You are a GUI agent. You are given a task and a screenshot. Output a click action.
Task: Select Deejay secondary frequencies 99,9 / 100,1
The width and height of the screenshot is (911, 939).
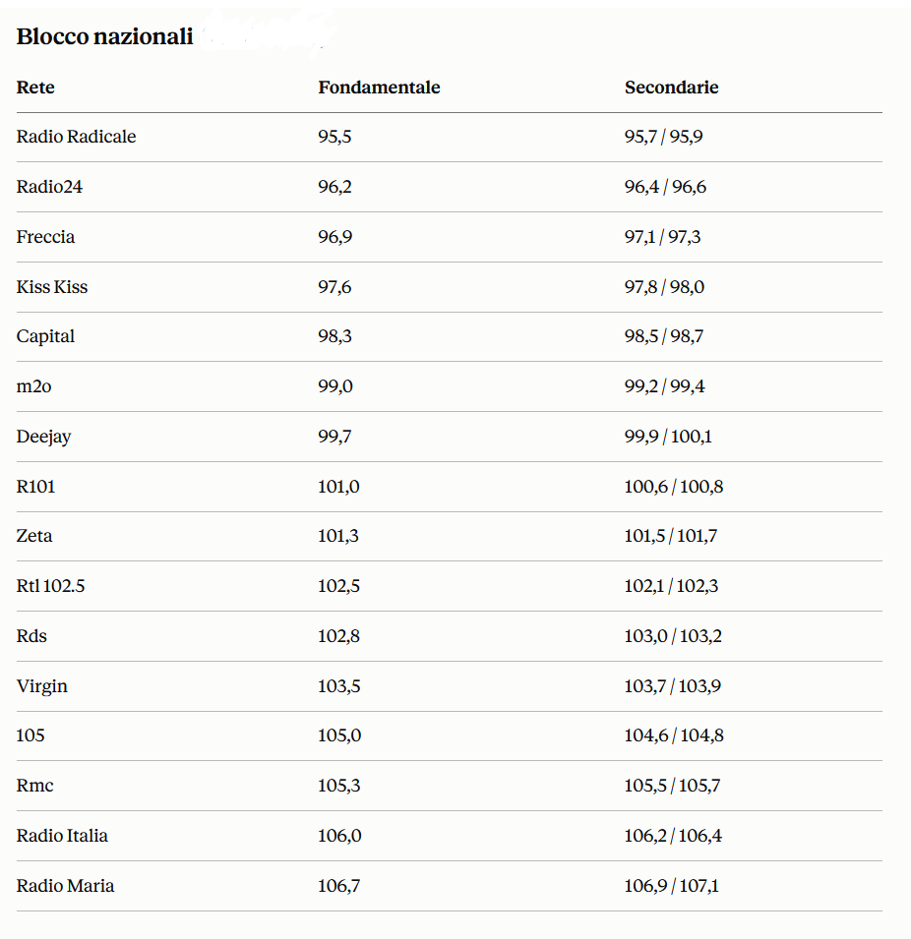coord(668,437)
